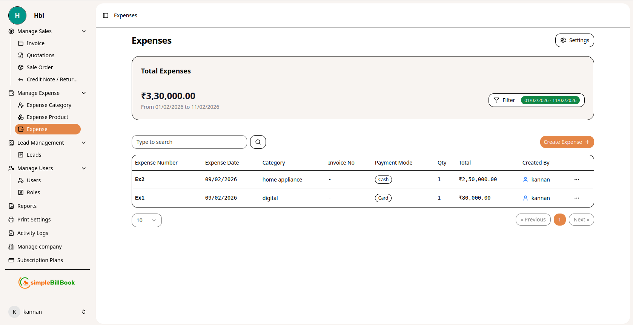
Task: Click the green date range badge
Action: point(550,100)
